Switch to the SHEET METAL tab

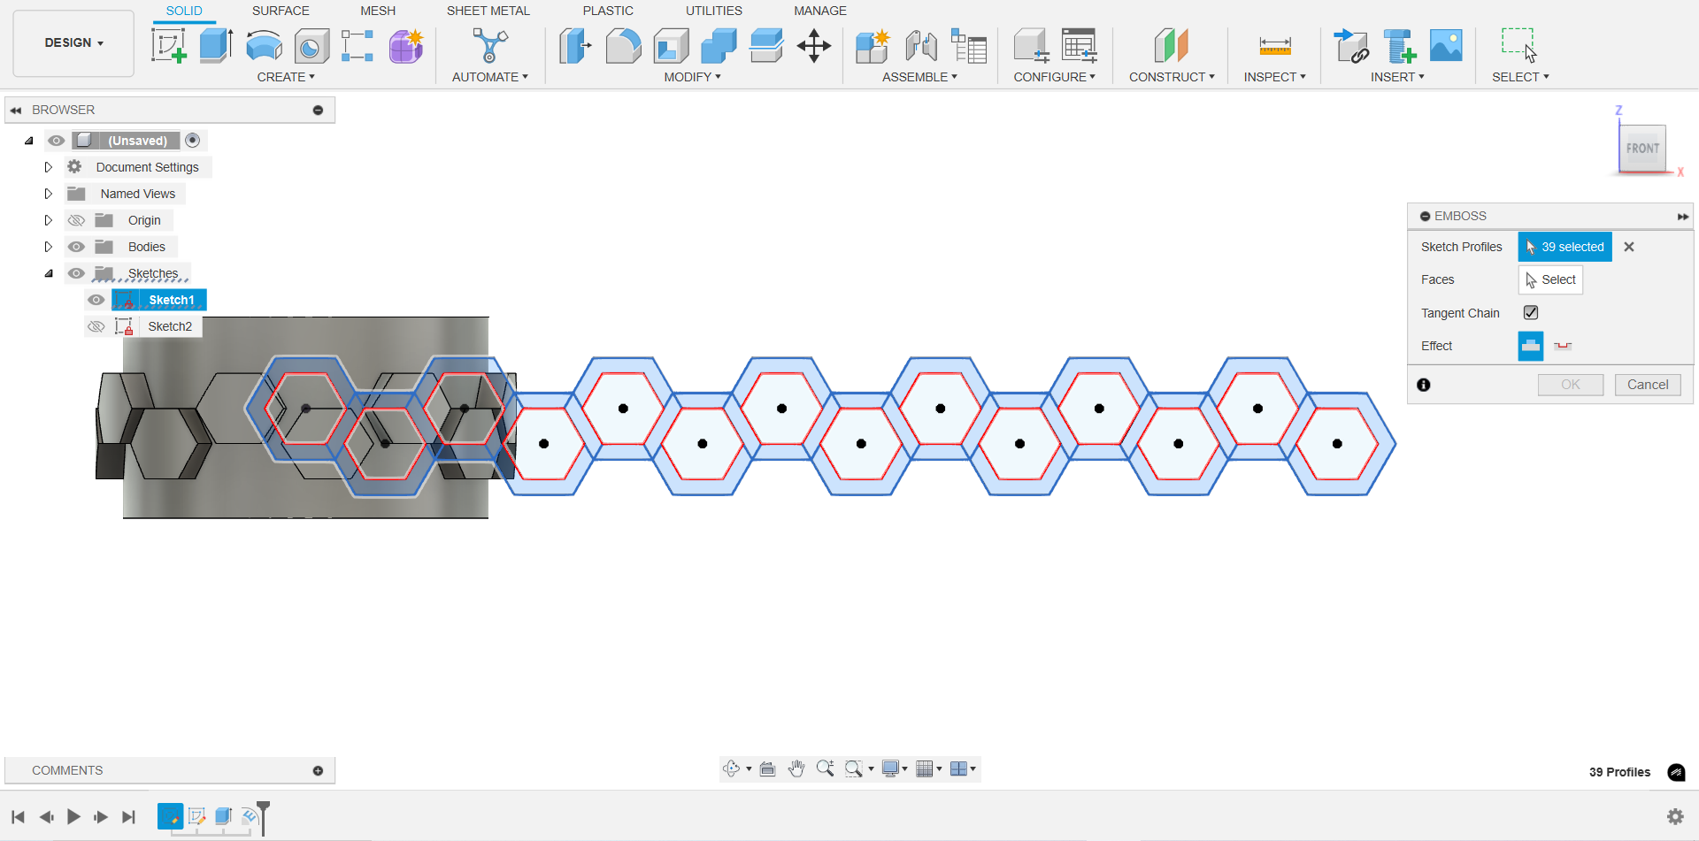click(488, 11)
